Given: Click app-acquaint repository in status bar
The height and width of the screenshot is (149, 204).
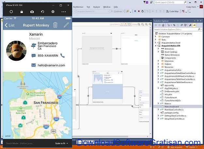Looking at the screenshot, I should click(175, 147).
